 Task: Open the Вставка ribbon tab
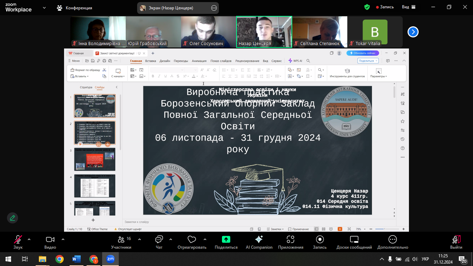tap(151, 61)
